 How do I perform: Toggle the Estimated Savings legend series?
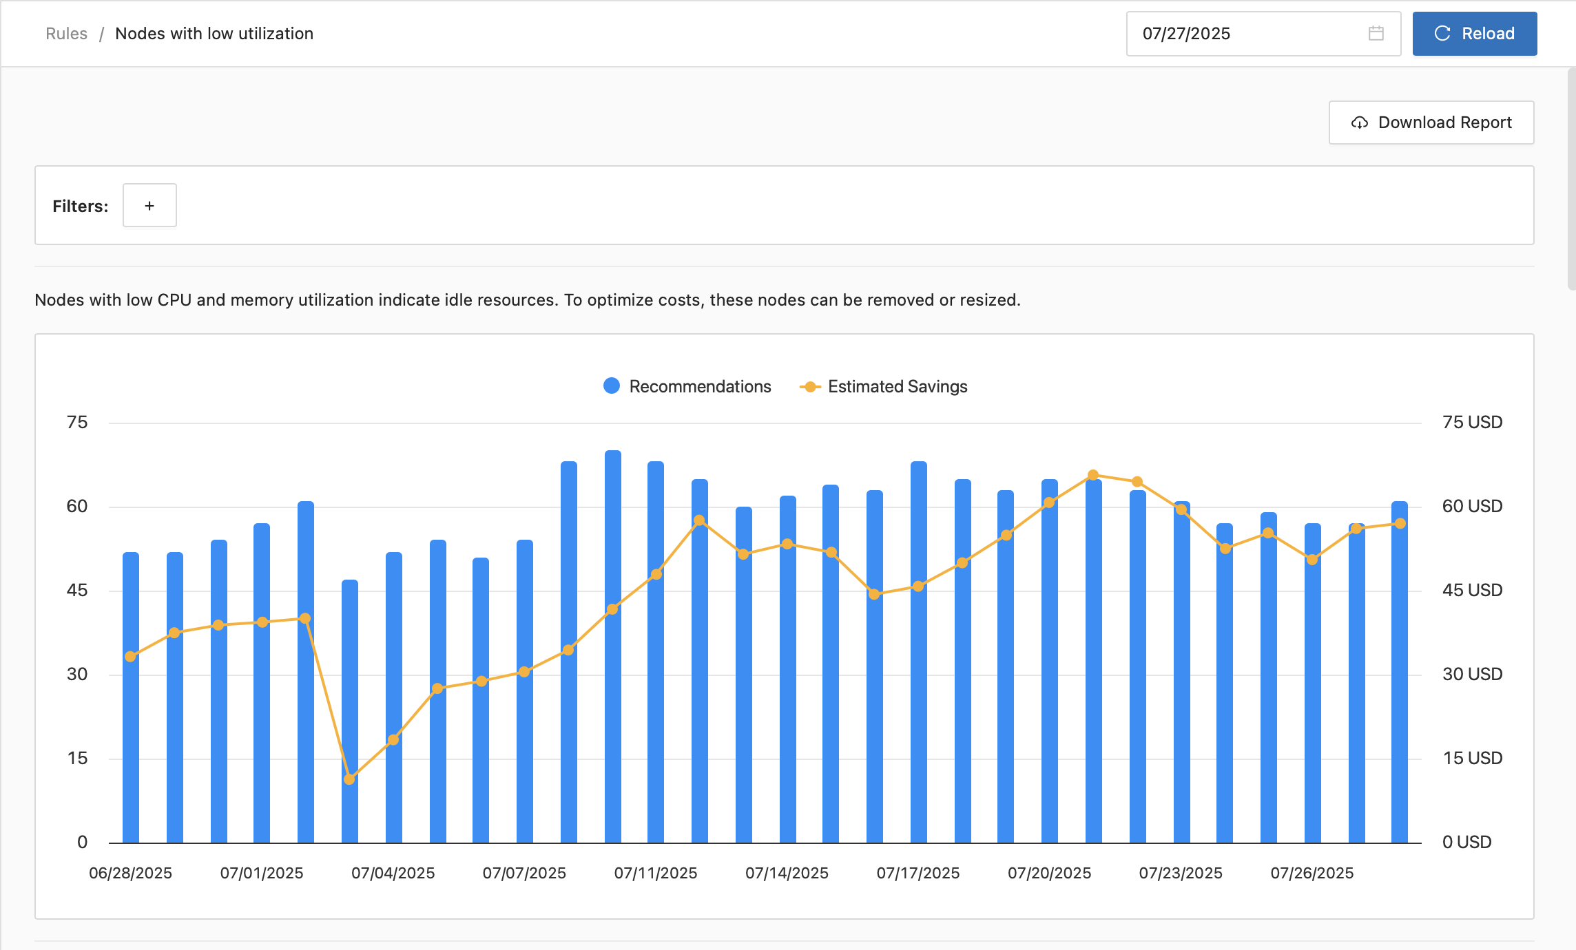pyautogui.click(x=897, y=386)
